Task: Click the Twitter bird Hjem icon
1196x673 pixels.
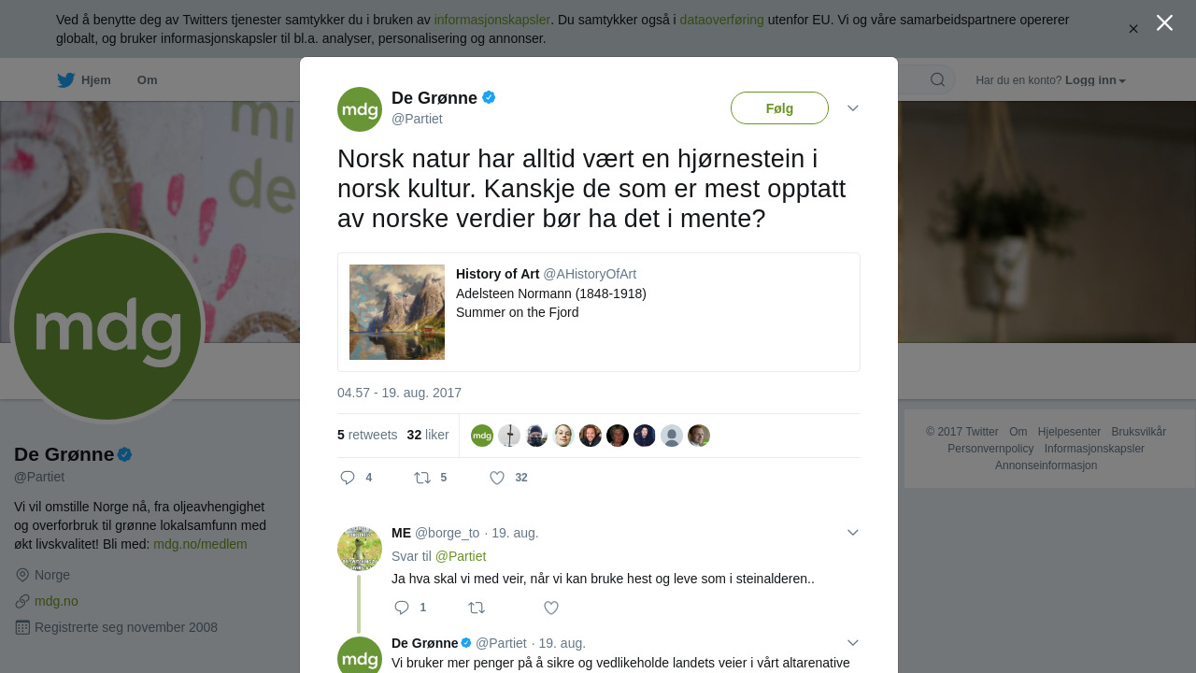Action: point(65,80)
